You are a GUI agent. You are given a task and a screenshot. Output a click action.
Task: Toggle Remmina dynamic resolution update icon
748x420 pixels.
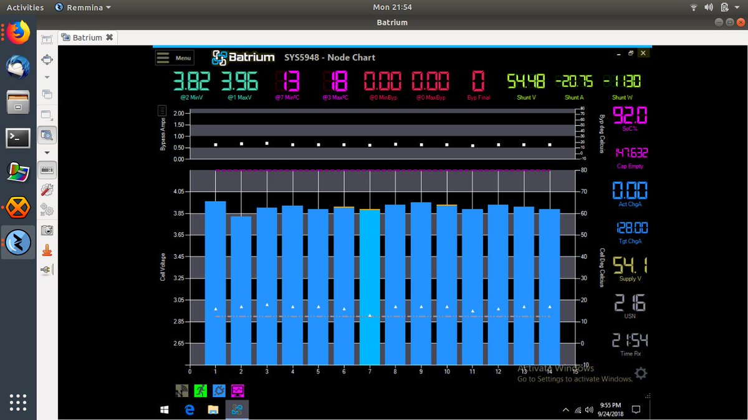coord(47,114)
